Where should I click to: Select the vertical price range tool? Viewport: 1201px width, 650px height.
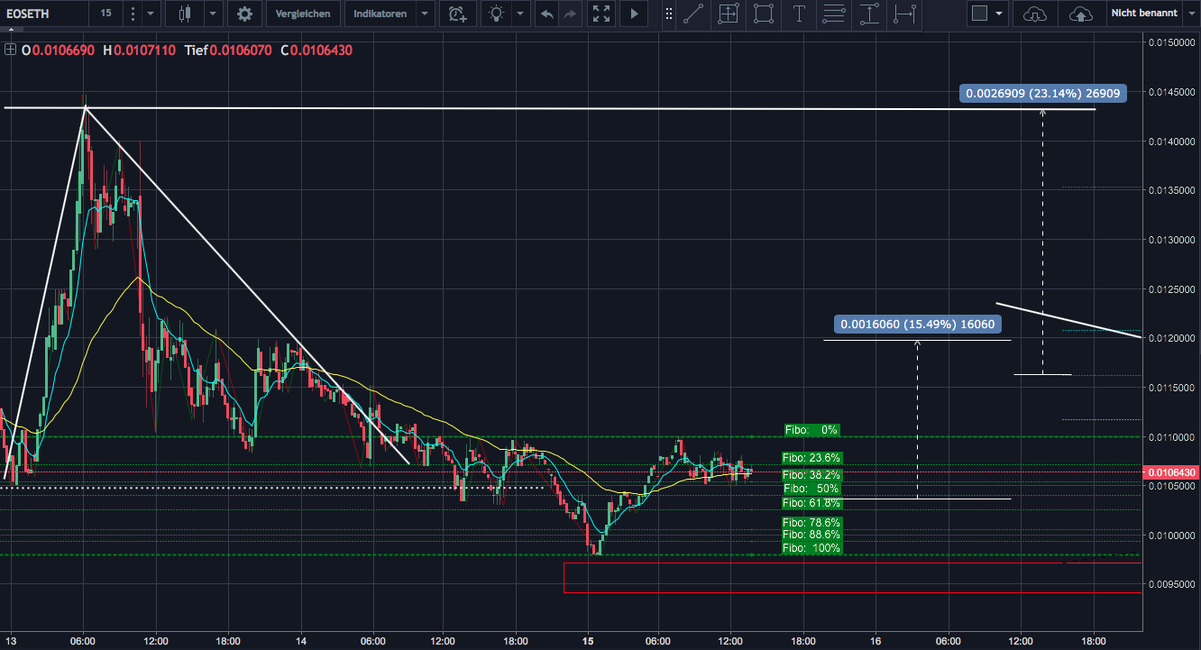tap(869, 14)
